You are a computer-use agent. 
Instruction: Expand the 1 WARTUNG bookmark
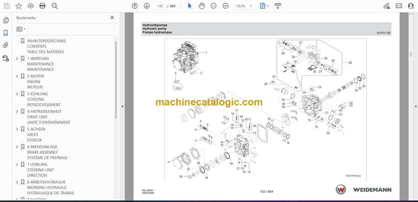click(x=17, y=59)
